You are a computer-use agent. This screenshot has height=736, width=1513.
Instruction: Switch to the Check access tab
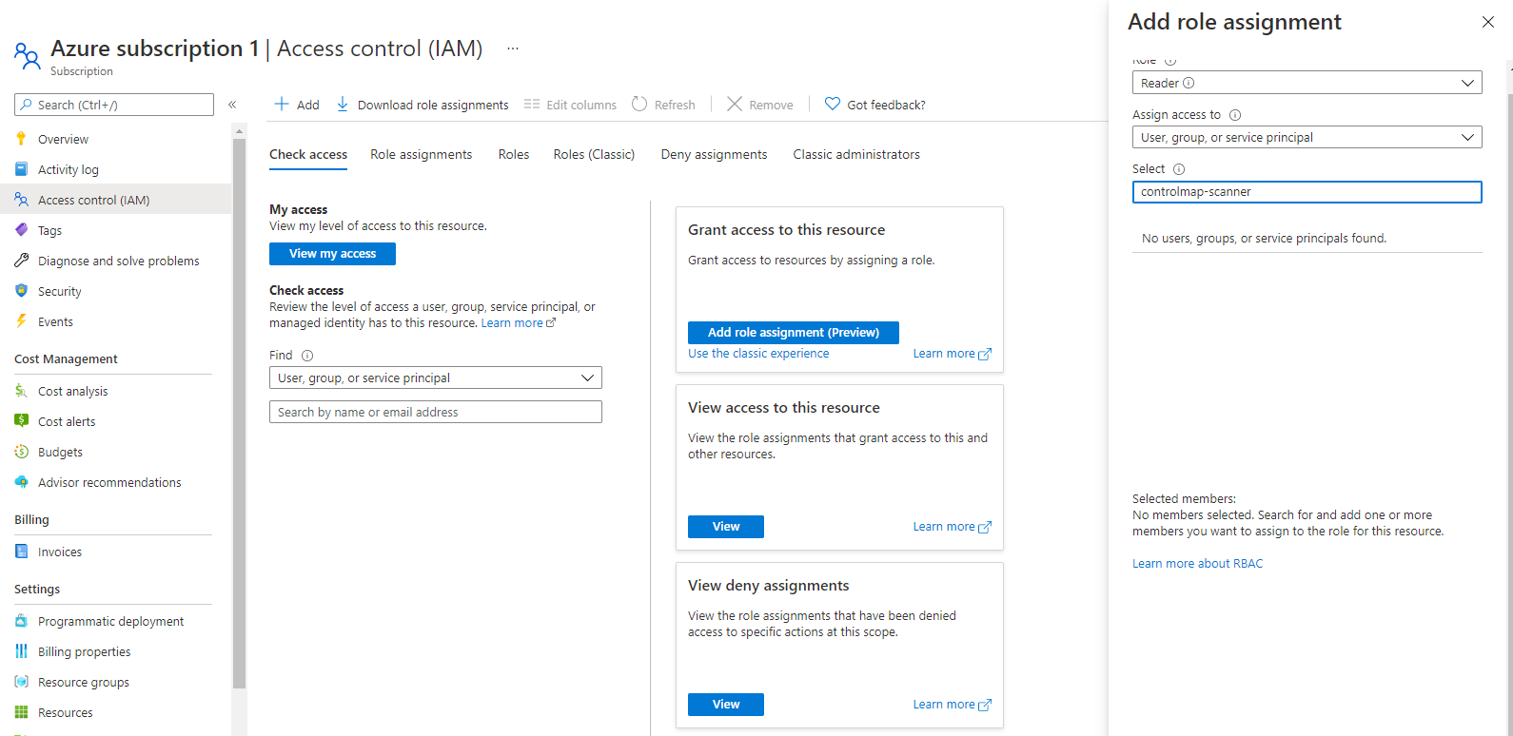pyautogui.click(x=308, y=154)
